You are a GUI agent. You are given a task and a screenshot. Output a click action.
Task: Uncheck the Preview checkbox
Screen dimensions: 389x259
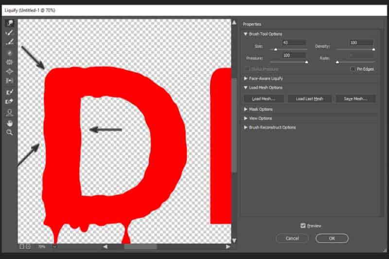click(x=303, y=226)
